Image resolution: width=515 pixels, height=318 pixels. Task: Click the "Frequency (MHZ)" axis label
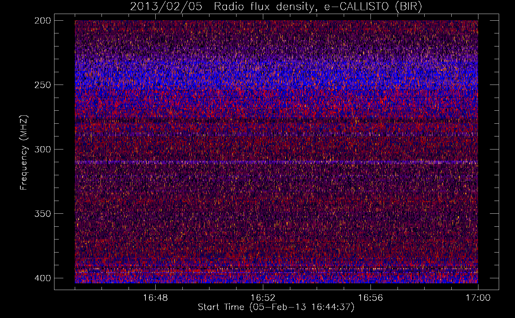point(24,153)
